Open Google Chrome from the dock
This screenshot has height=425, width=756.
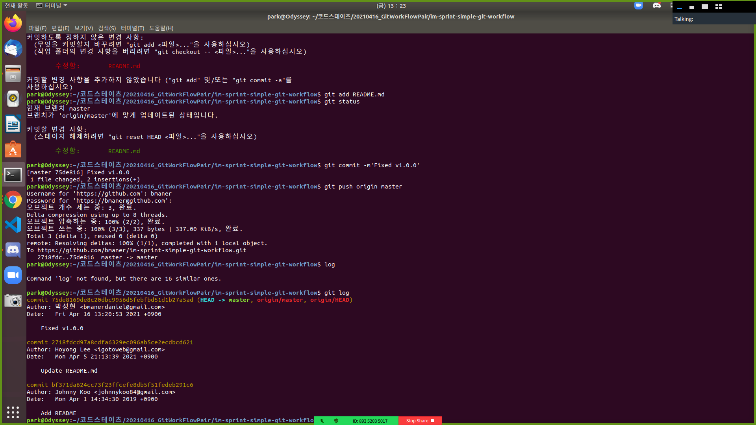(x=13, y=200)
